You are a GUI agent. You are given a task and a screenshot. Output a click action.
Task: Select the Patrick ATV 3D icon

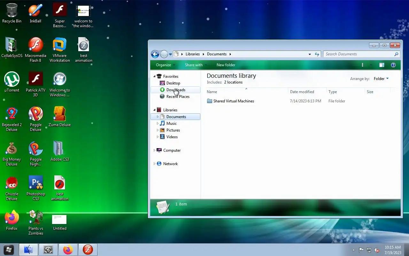[35, 84]
